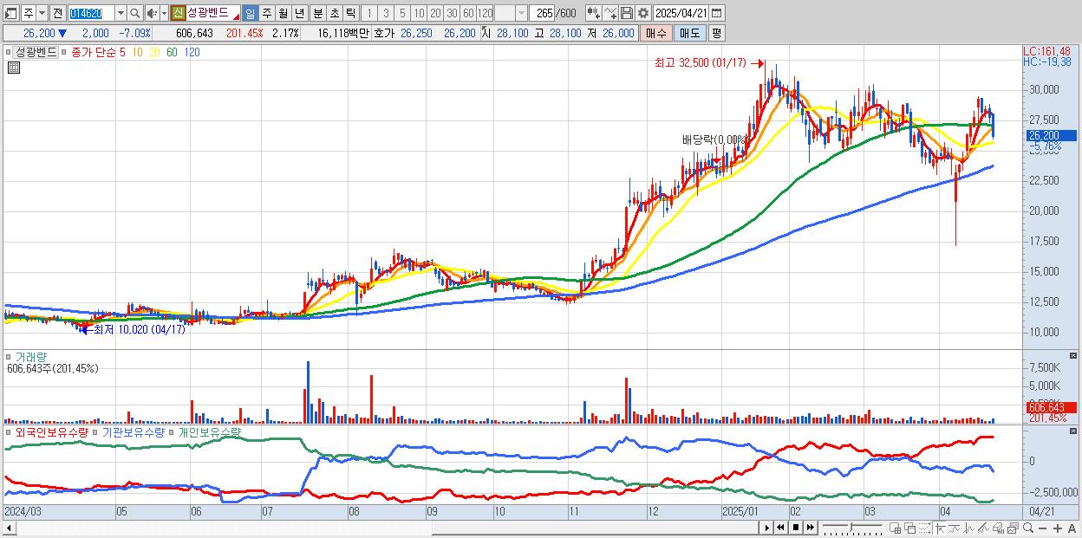The image size is (1082, 538).
Task: Click the trend line drawing tool icon
Action: (955, 528)
